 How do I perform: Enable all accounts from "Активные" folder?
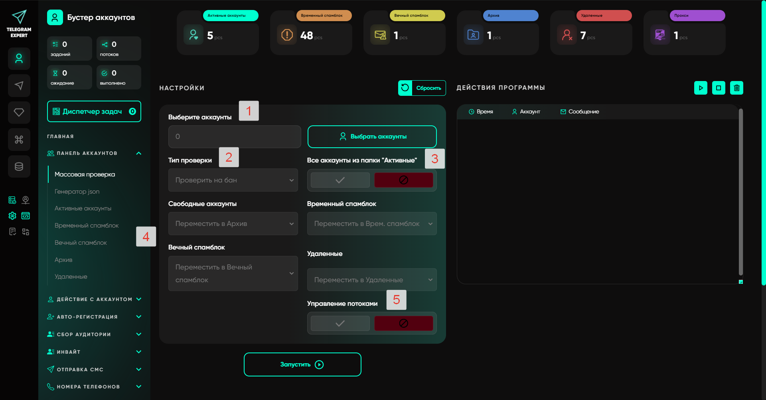pos(340,180)
